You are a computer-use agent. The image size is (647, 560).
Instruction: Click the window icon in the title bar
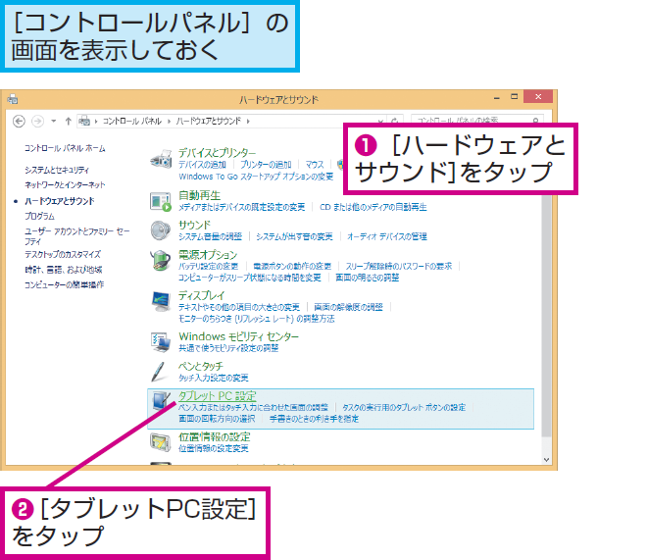(13, 99)
